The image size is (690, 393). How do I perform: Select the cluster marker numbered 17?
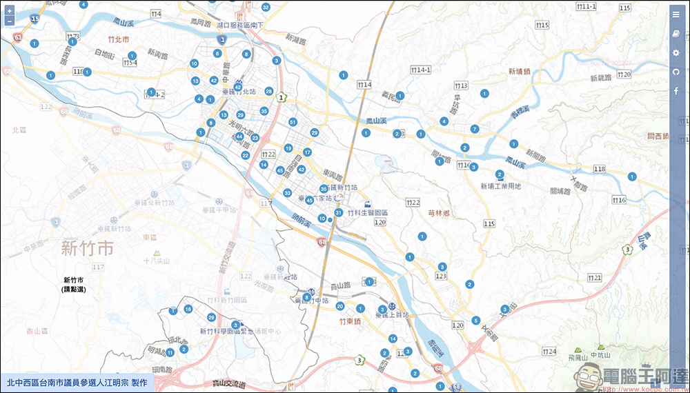tap(308, 152)
